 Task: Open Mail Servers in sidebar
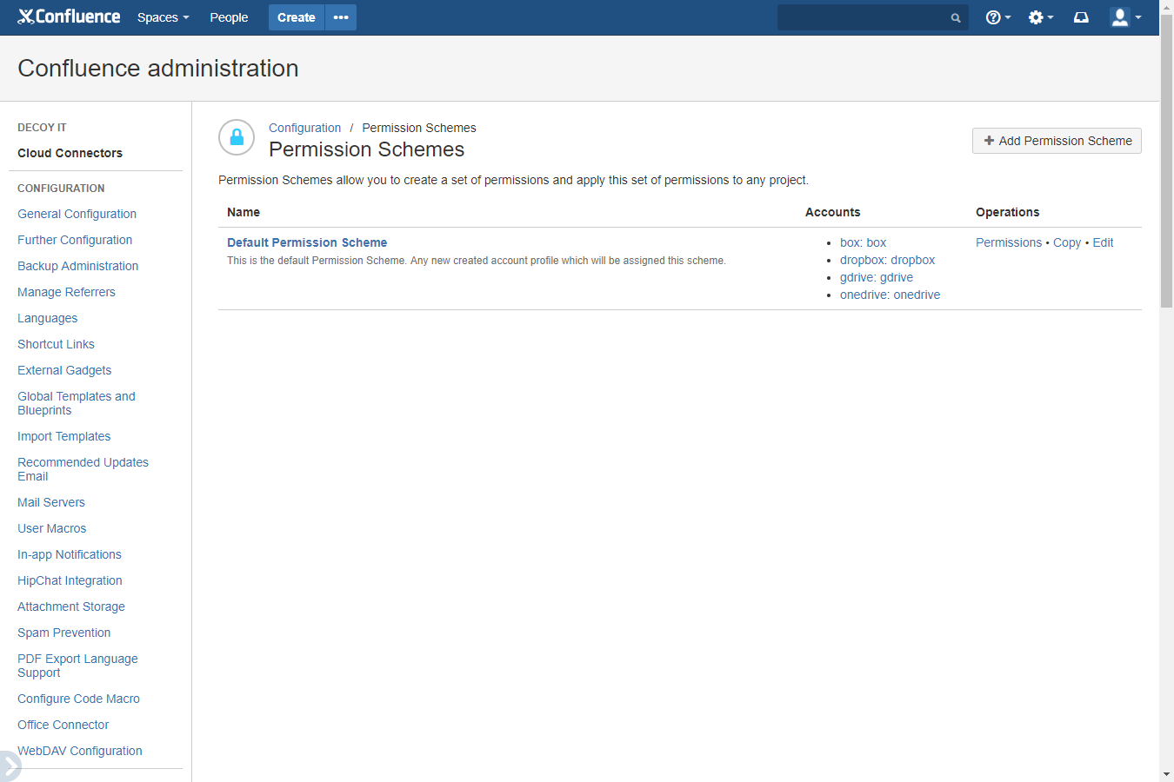tap(51, 502)
